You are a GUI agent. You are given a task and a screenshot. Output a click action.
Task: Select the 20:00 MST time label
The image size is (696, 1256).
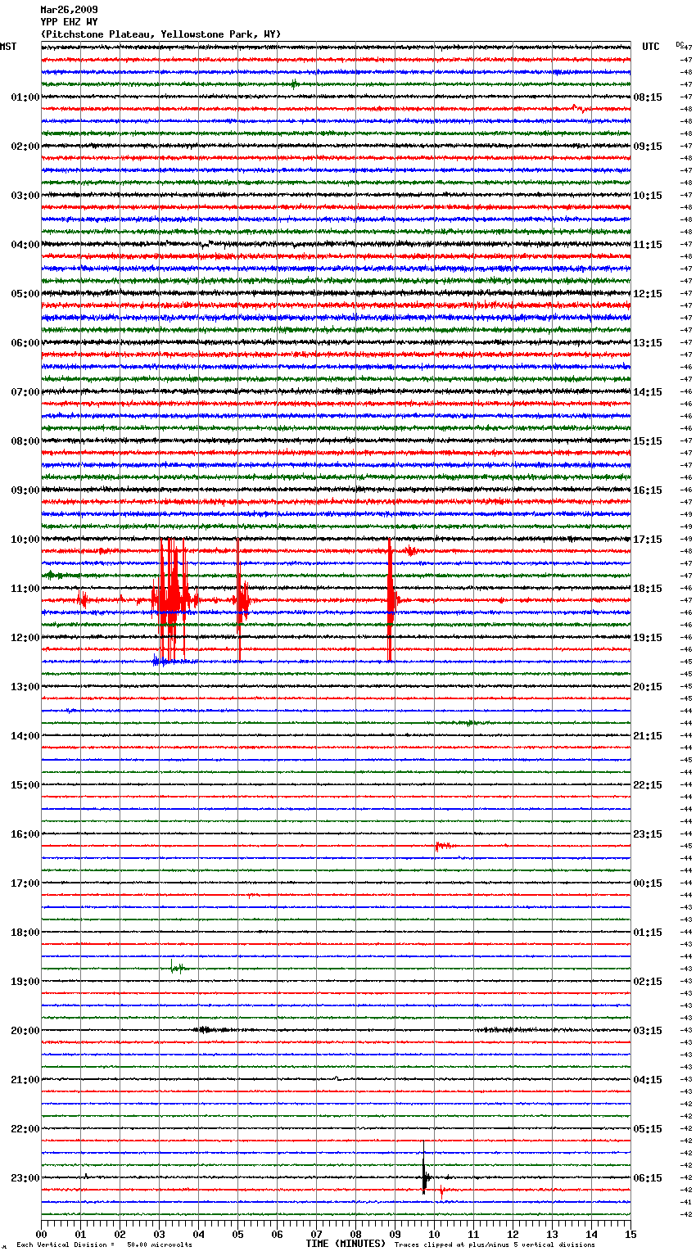(25, 1031)
